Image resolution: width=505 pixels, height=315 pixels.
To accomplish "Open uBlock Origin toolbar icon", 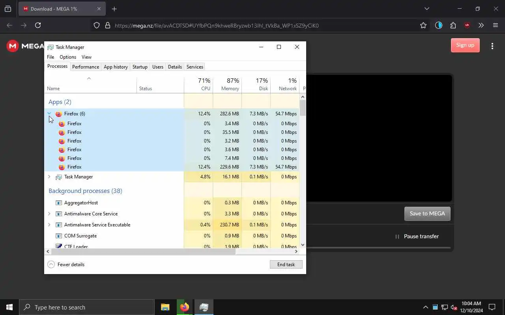I will point(467,25).
